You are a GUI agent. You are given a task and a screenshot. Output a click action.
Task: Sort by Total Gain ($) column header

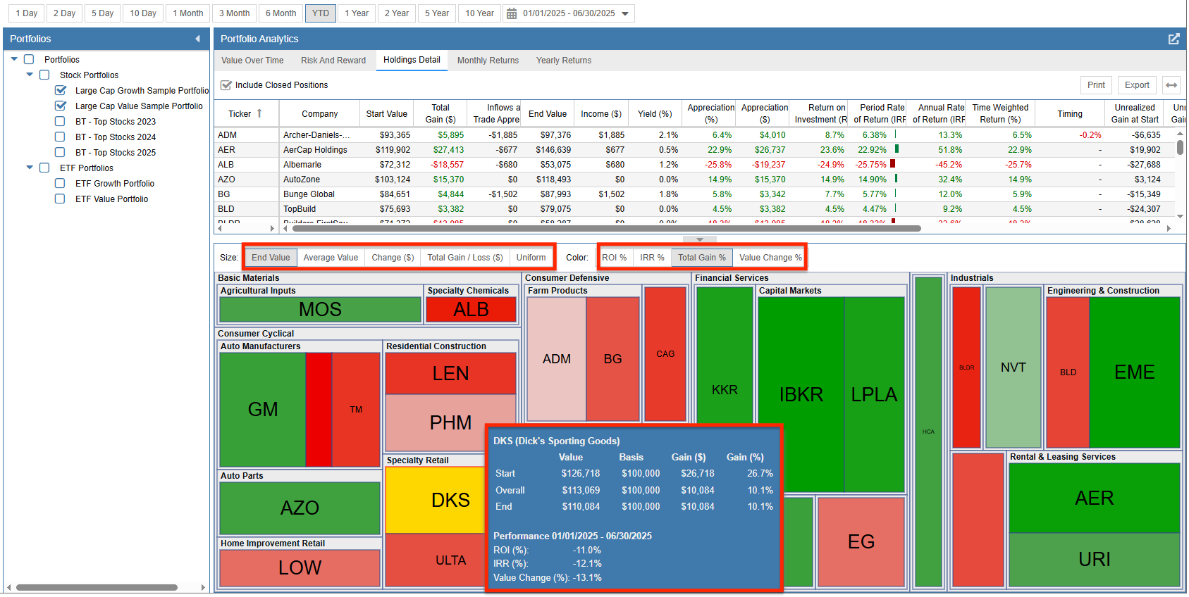click(x=441, y=113)
